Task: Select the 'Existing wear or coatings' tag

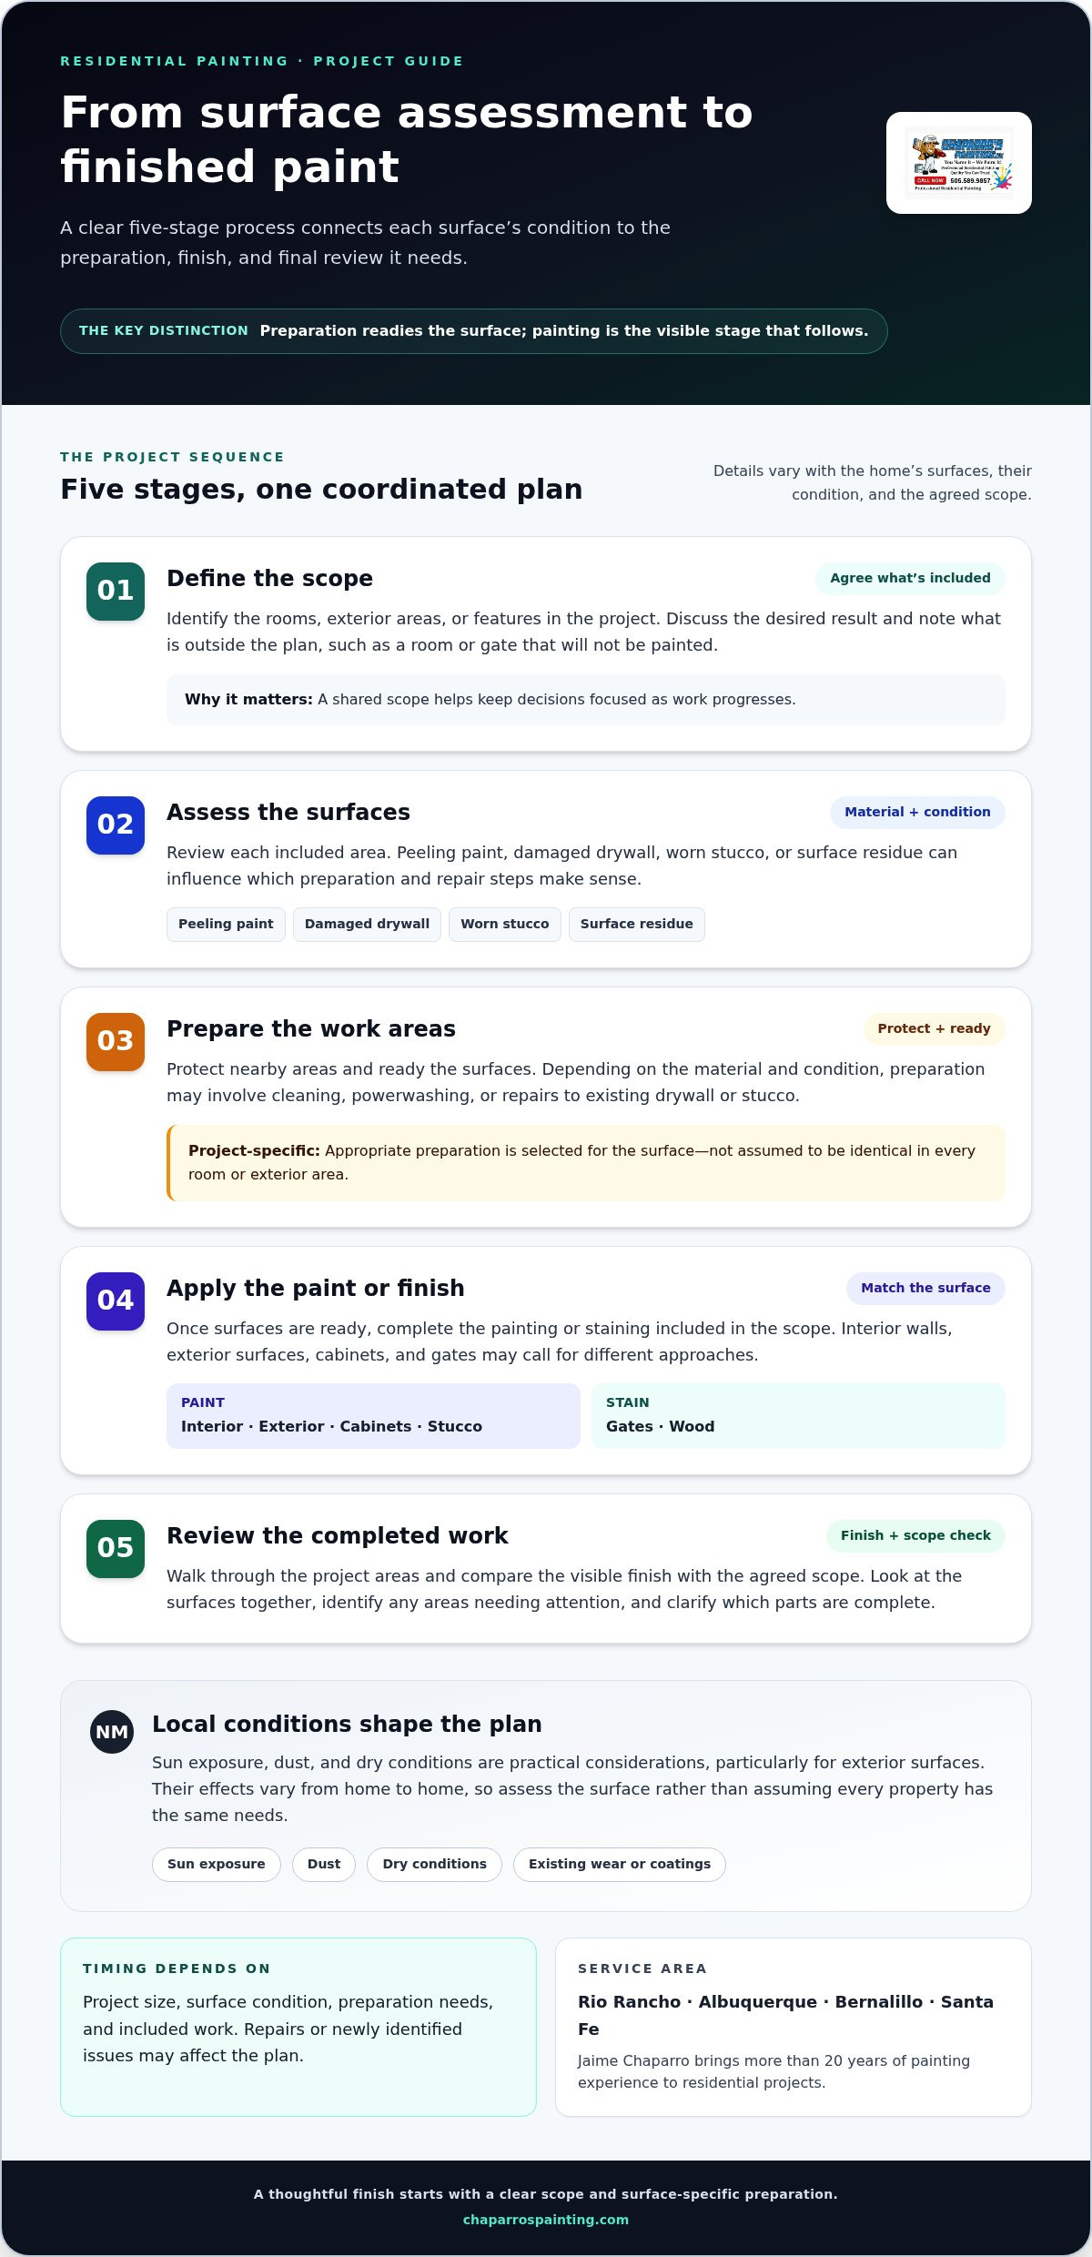Action: 620,1865
